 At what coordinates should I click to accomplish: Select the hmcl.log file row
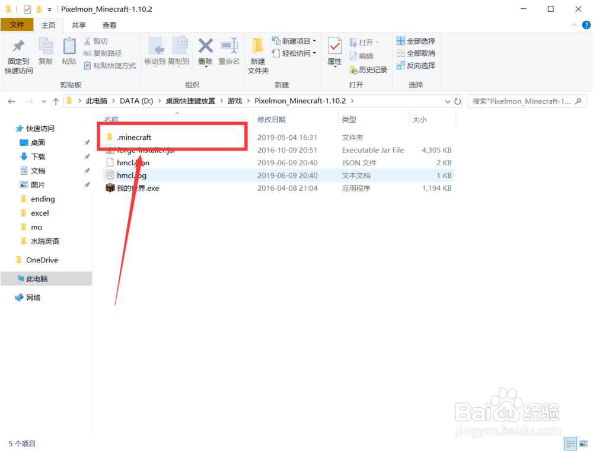click(x=278, y=175)
